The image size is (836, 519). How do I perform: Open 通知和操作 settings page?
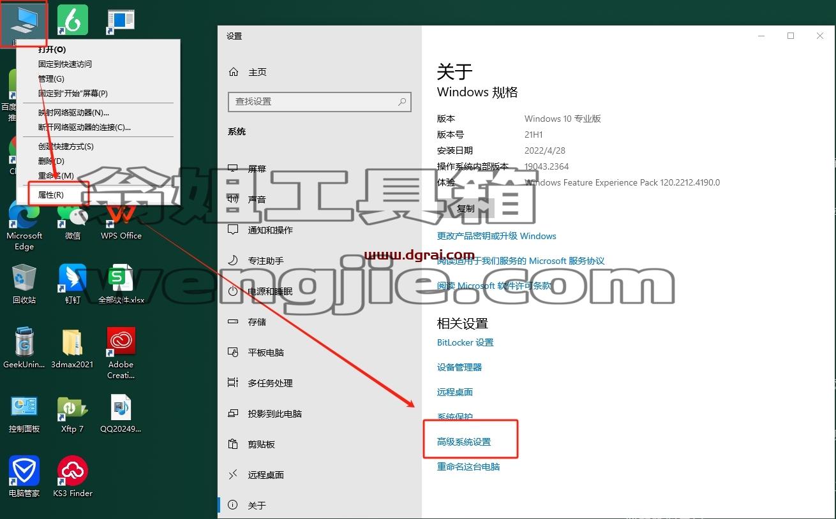point(320,230)
